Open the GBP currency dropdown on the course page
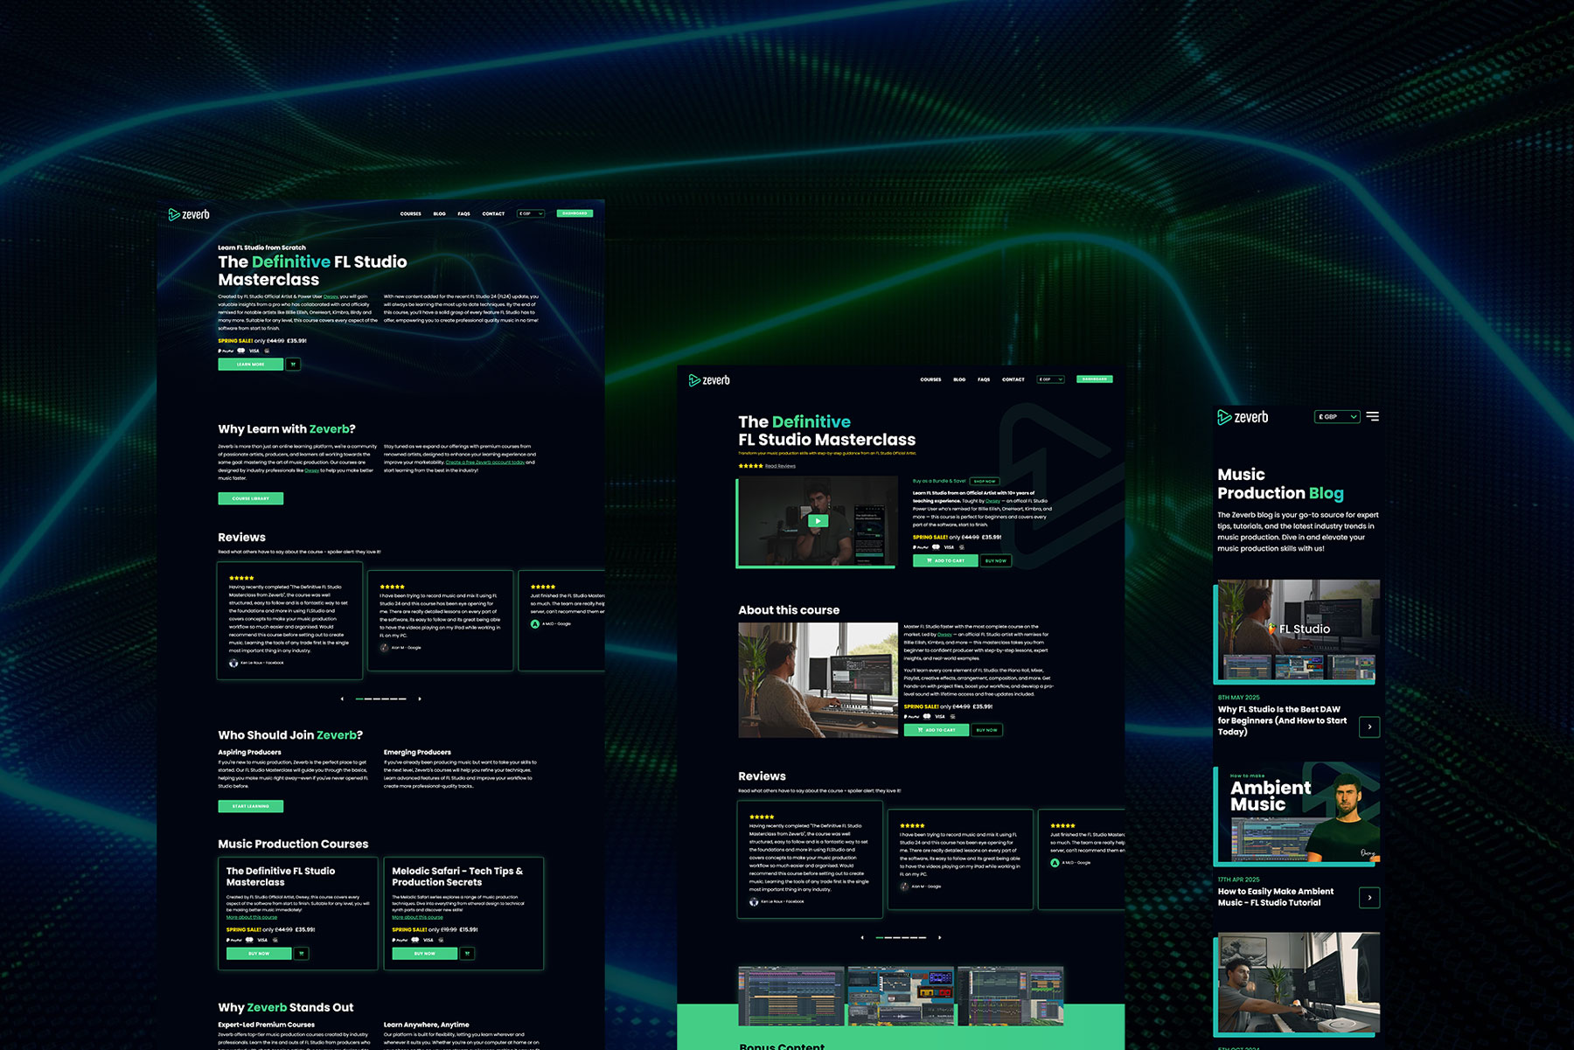This screenshot has width=1574, height=1050. [1051, 379]
